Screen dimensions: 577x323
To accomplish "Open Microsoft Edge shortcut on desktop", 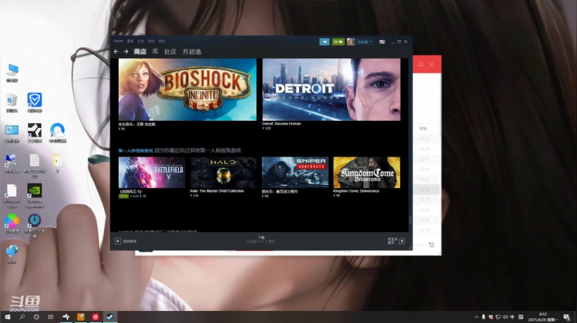I will [x=12, y=196].
